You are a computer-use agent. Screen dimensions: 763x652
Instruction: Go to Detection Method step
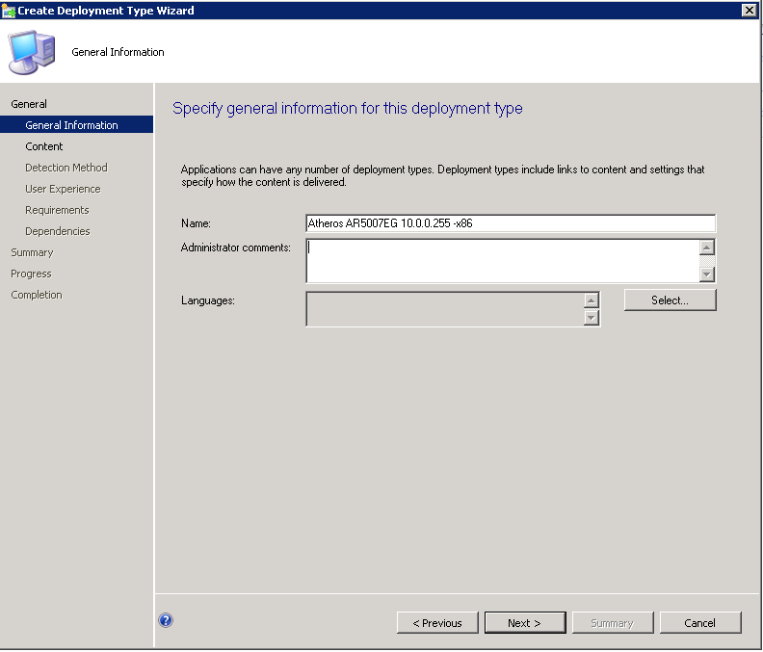[x=66, y=168]
